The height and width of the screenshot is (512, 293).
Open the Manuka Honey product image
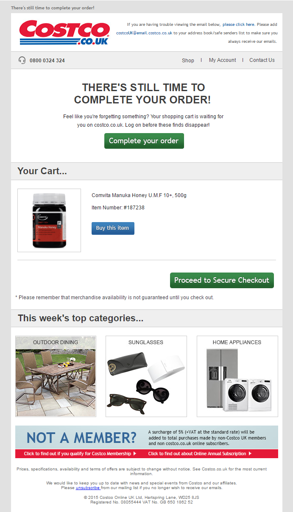pos(49,220)
